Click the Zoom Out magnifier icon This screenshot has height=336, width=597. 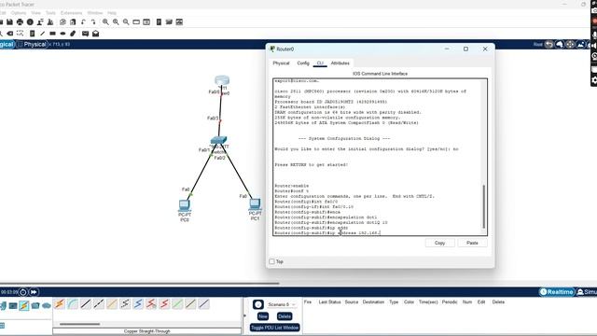[126, 22]
